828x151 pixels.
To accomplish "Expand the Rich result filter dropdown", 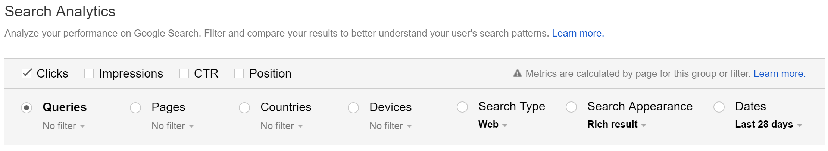I will (616, 124).
